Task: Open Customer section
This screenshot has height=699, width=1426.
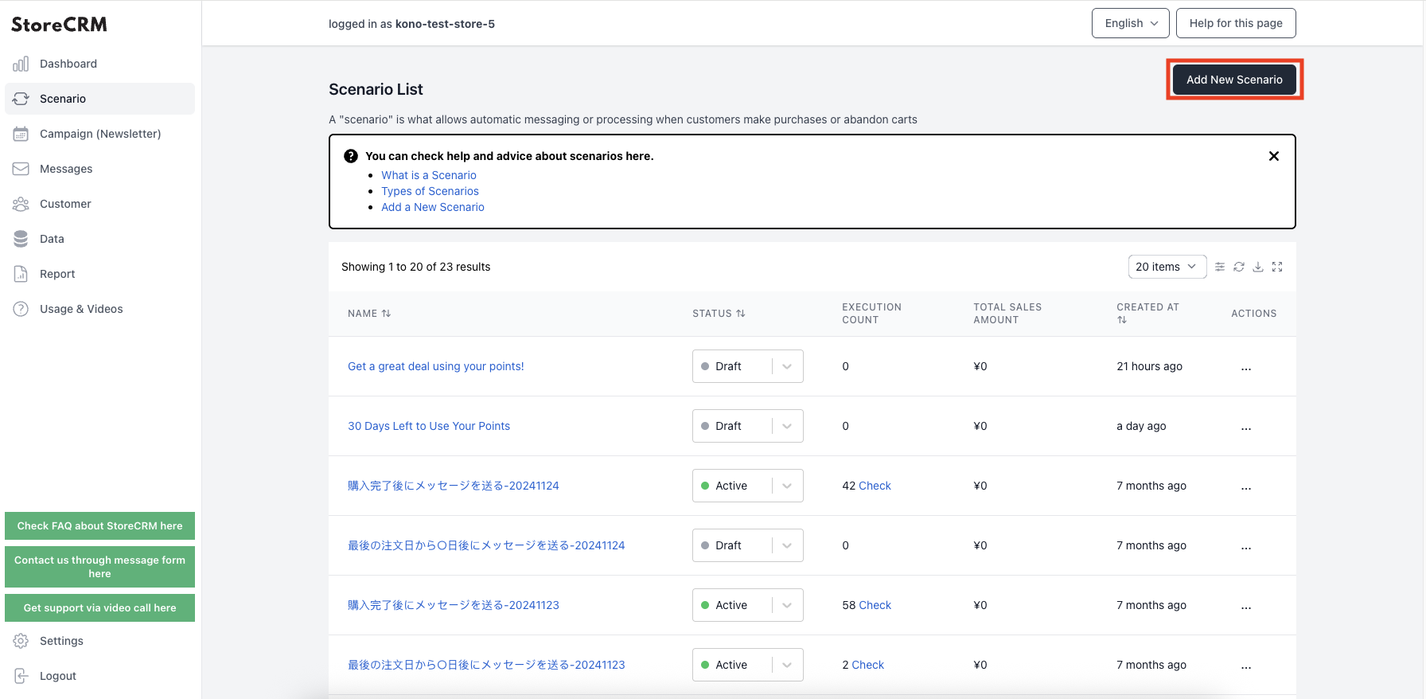Action: [x=99, y=204]
